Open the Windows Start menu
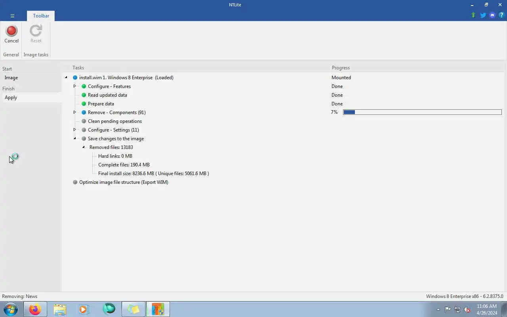 [x=11, y=309]
